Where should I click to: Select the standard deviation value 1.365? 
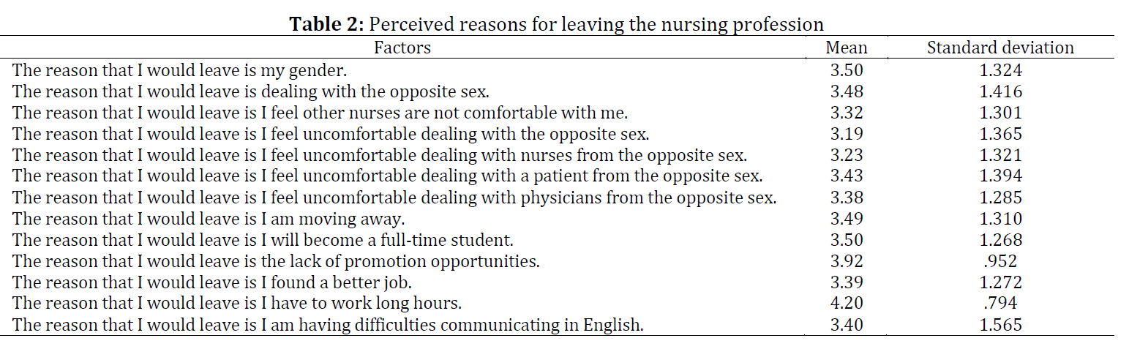tap(1000, 134)
